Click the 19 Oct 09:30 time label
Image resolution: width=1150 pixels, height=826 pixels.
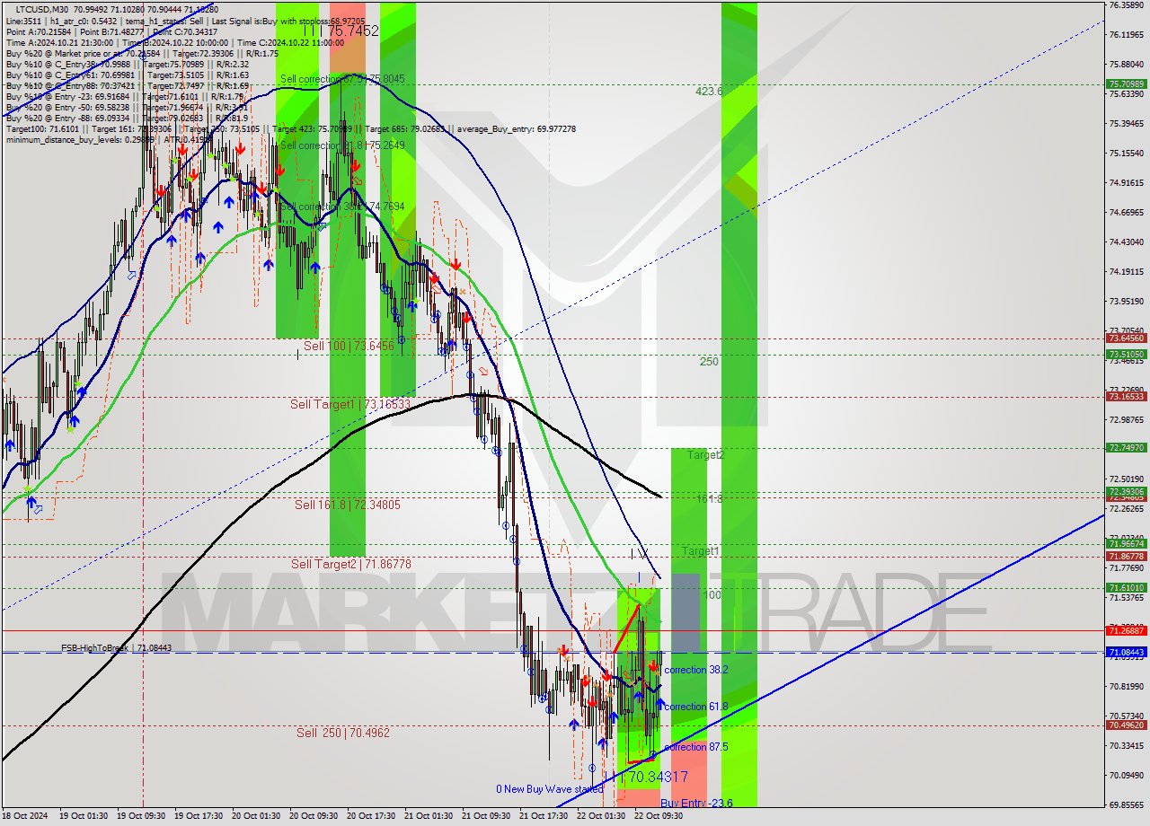[x=141, y=816]
